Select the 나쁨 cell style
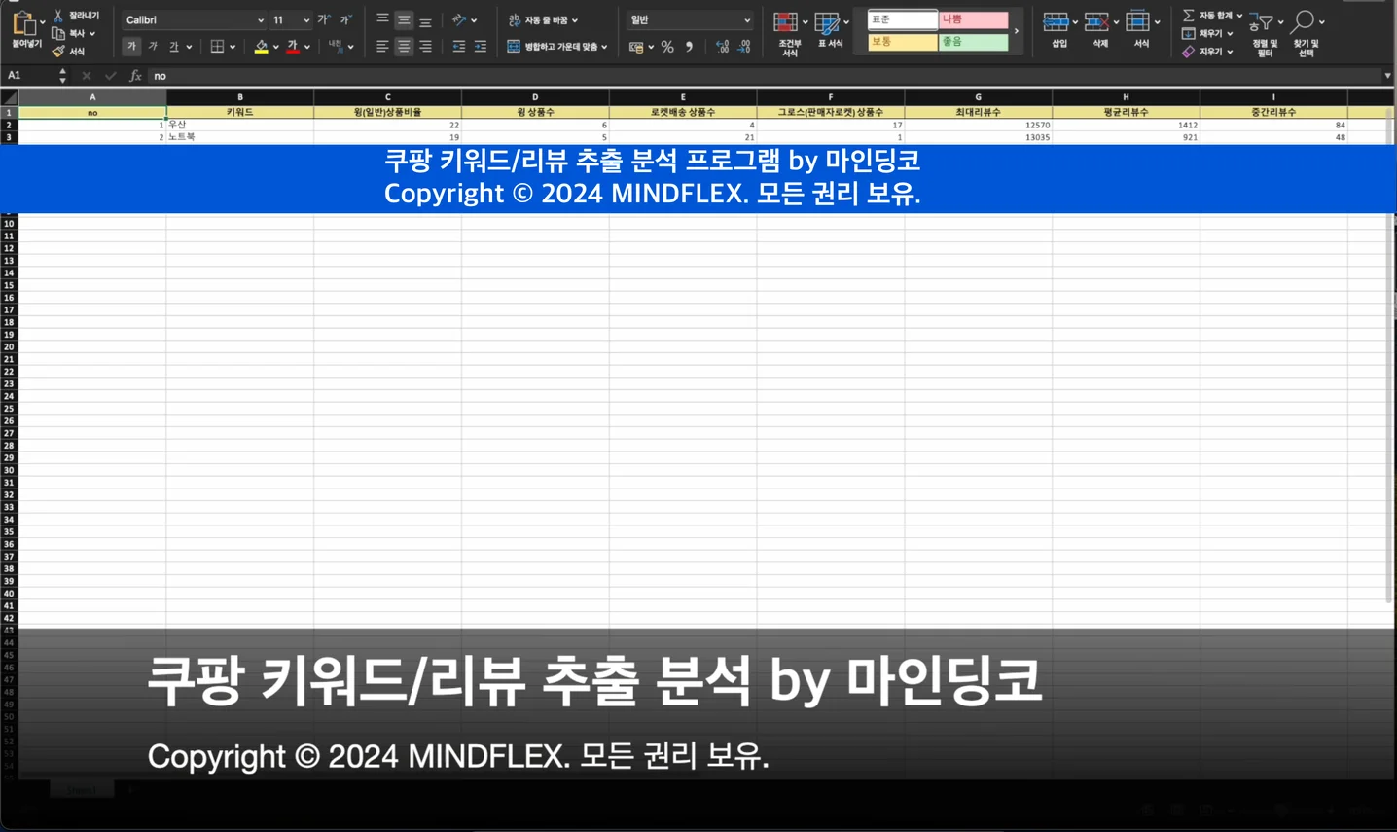Image resolution: width=1397 pixels, height=832 pixels. [x=974, y=19]
